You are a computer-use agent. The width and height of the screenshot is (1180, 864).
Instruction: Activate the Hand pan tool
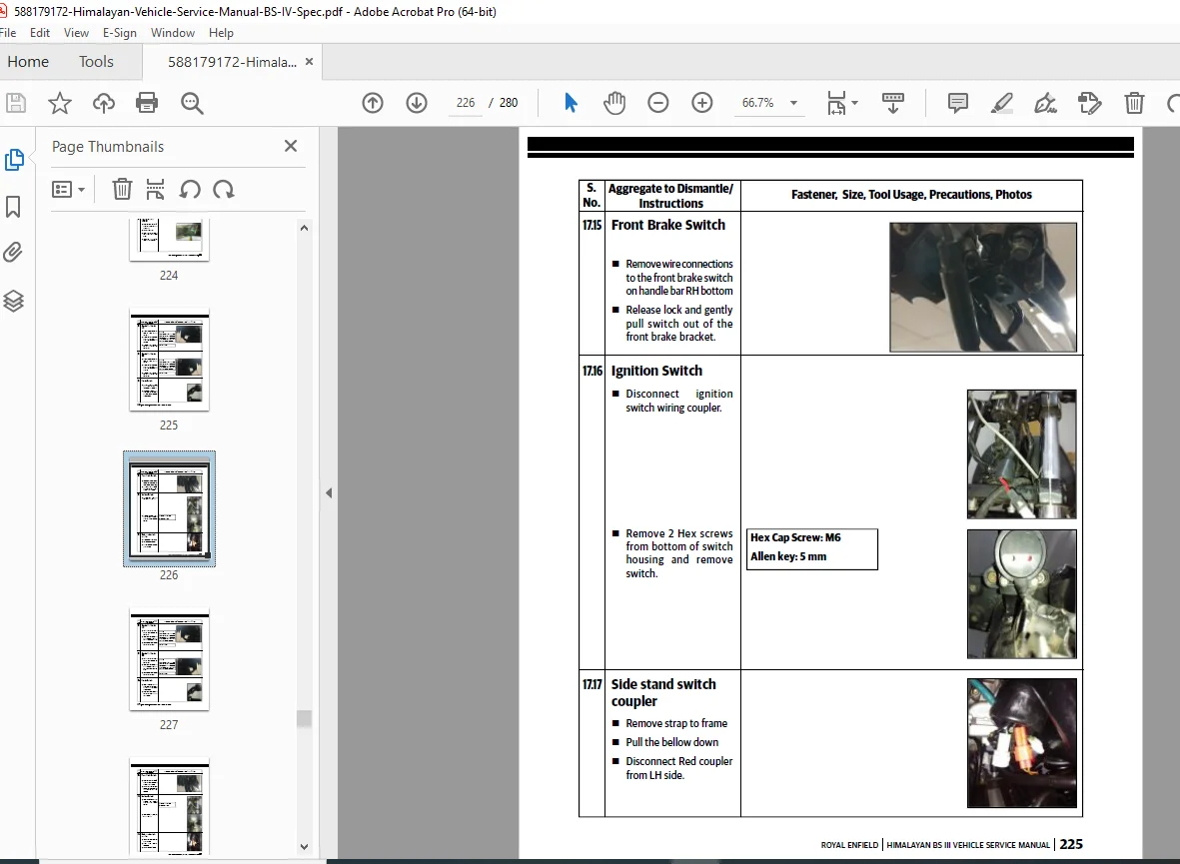614,103
